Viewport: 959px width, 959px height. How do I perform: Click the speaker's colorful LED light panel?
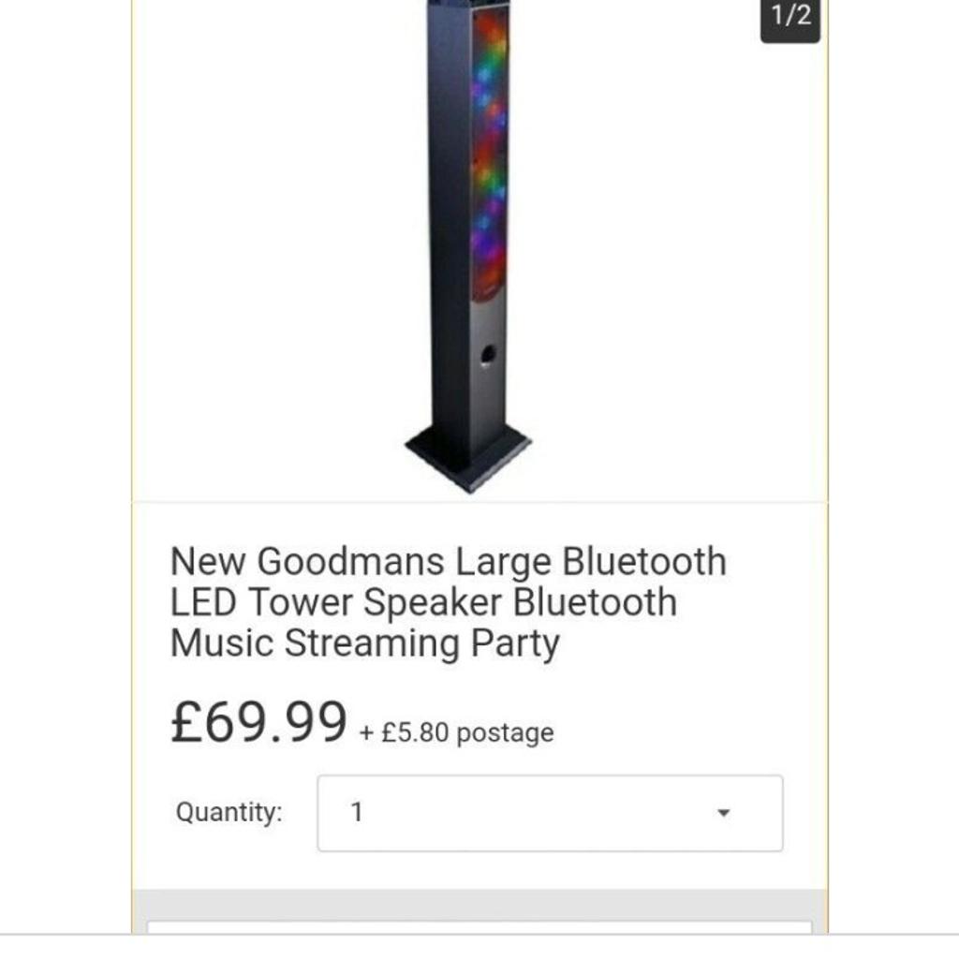point(489,153)
